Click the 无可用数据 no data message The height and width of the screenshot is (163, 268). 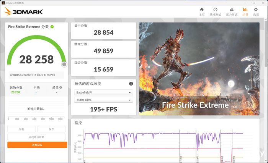pos(36,109)
